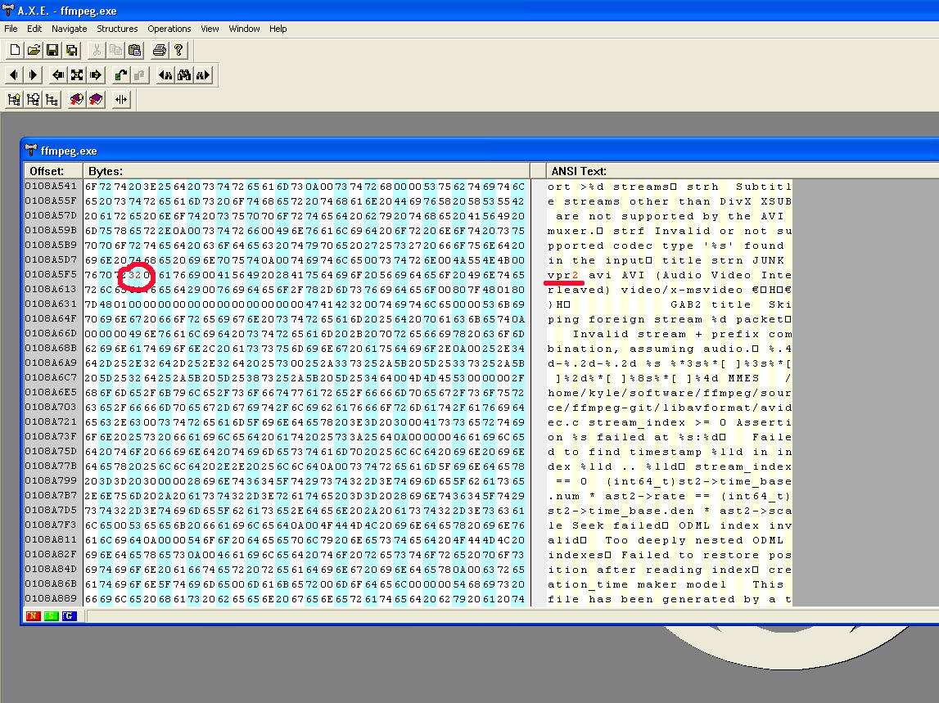This screenshot has height=703, width=939.
Task: Click the black left-arrow back navigation icon
Action: pos(14,74)
